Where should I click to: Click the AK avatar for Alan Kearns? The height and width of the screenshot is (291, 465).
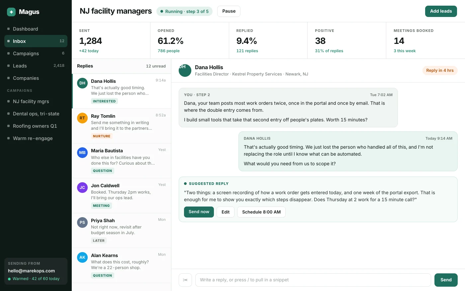point(82,257)
